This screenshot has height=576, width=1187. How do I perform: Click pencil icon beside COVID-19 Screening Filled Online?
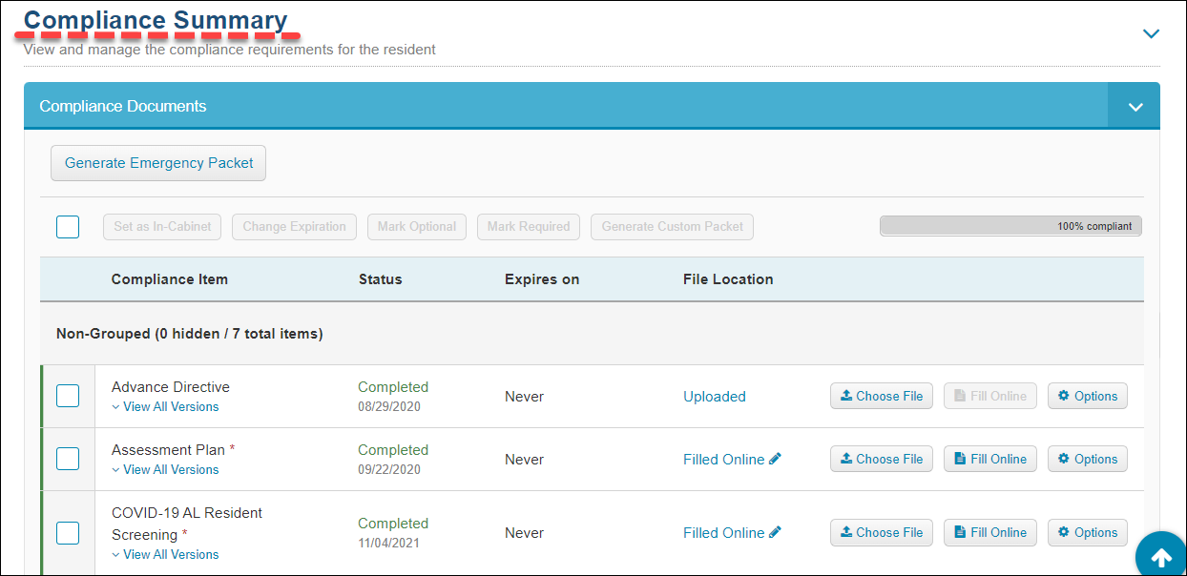pos(775,532)
